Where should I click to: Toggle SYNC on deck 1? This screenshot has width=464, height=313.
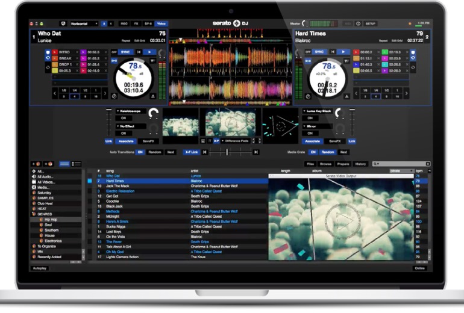coord(125,52)
